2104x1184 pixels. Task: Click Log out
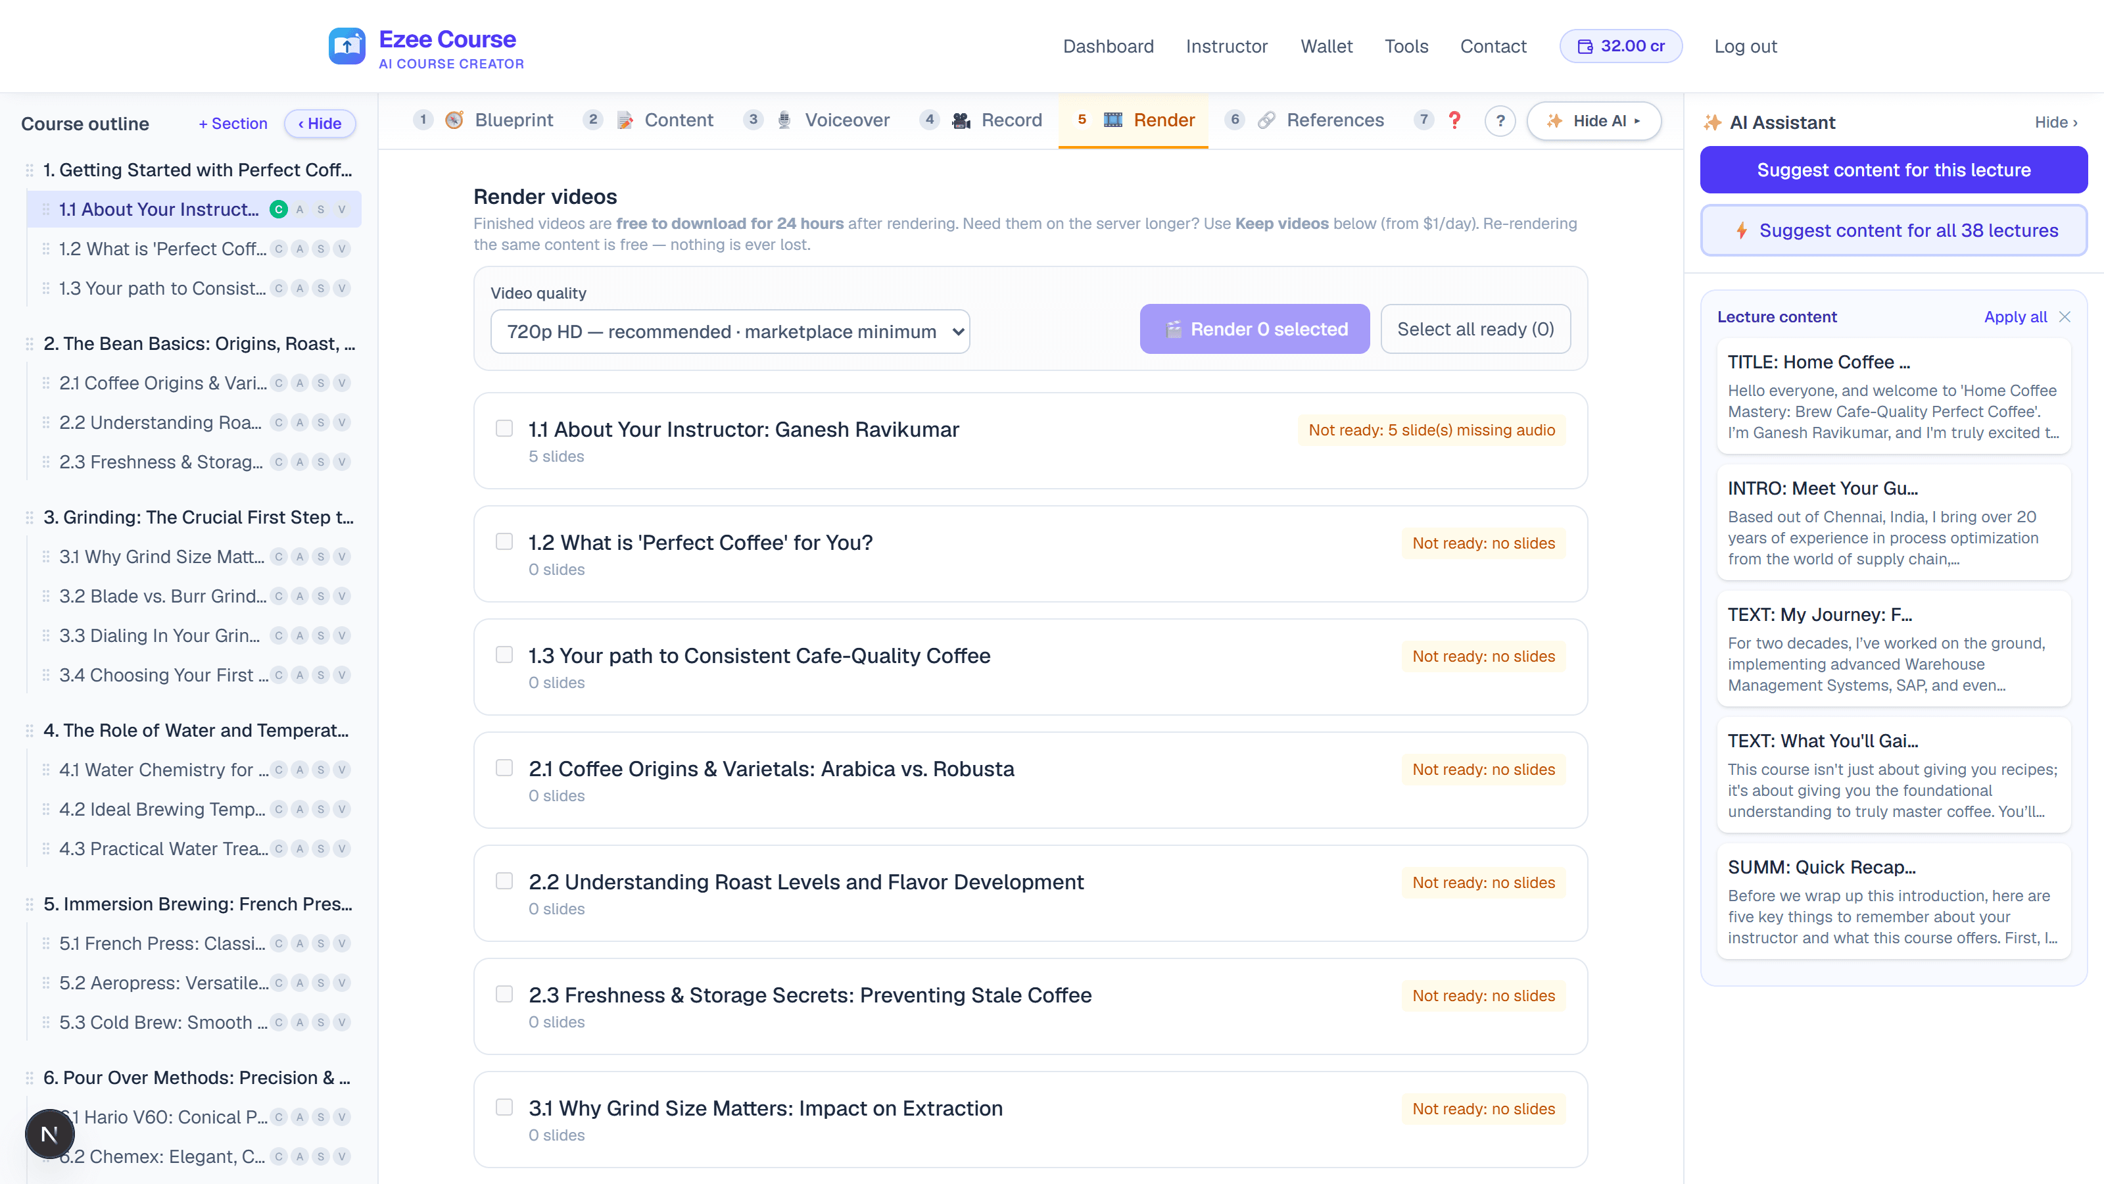tap(1746, 47)
